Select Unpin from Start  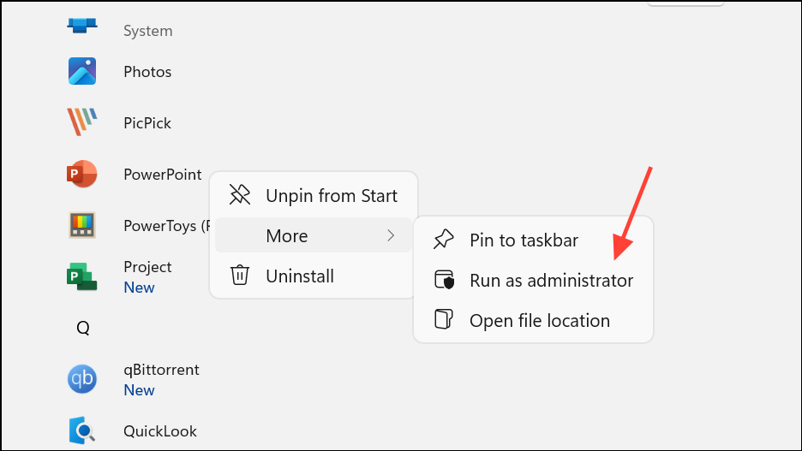pos(331,195)
